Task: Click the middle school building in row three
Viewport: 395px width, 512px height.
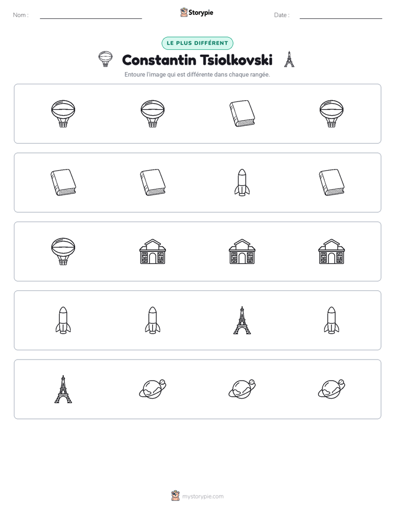Action: click(x=242, y=252)
